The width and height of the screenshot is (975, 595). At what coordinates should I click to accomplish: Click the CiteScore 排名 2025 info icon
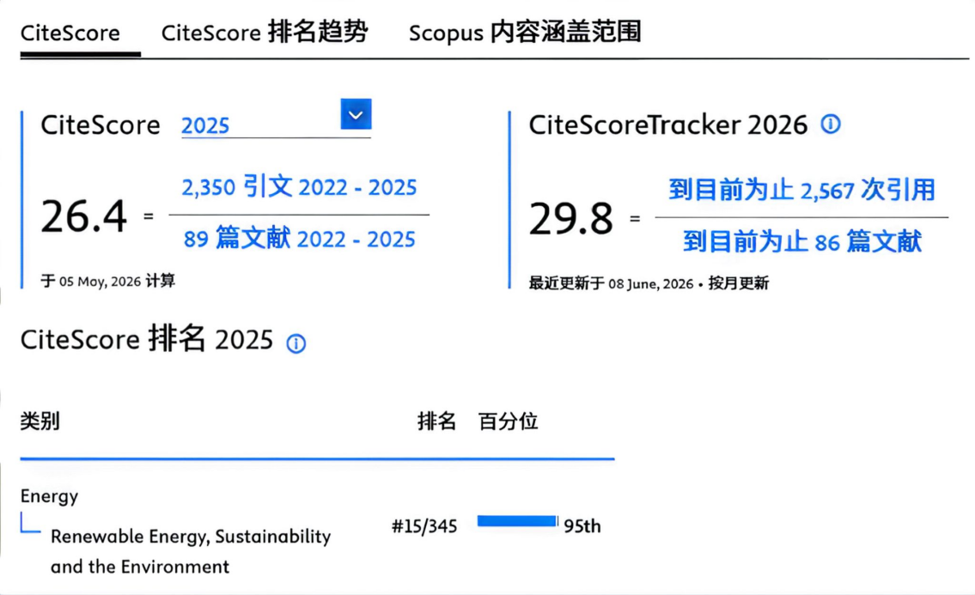pos(296,343)
